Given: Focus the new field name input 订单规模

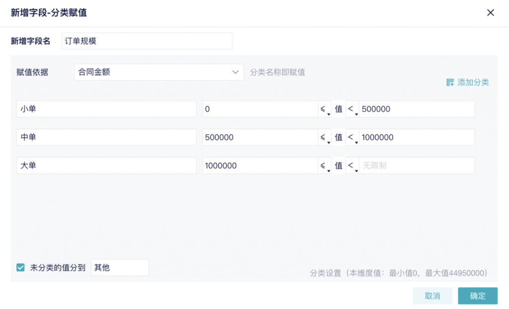Looking at the screenshot, I should (147, 41).
